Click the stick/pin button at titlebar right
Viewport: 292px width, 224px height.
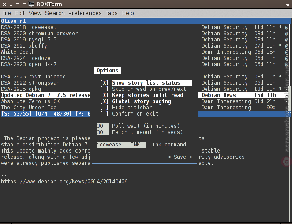(x=288, y=4)
